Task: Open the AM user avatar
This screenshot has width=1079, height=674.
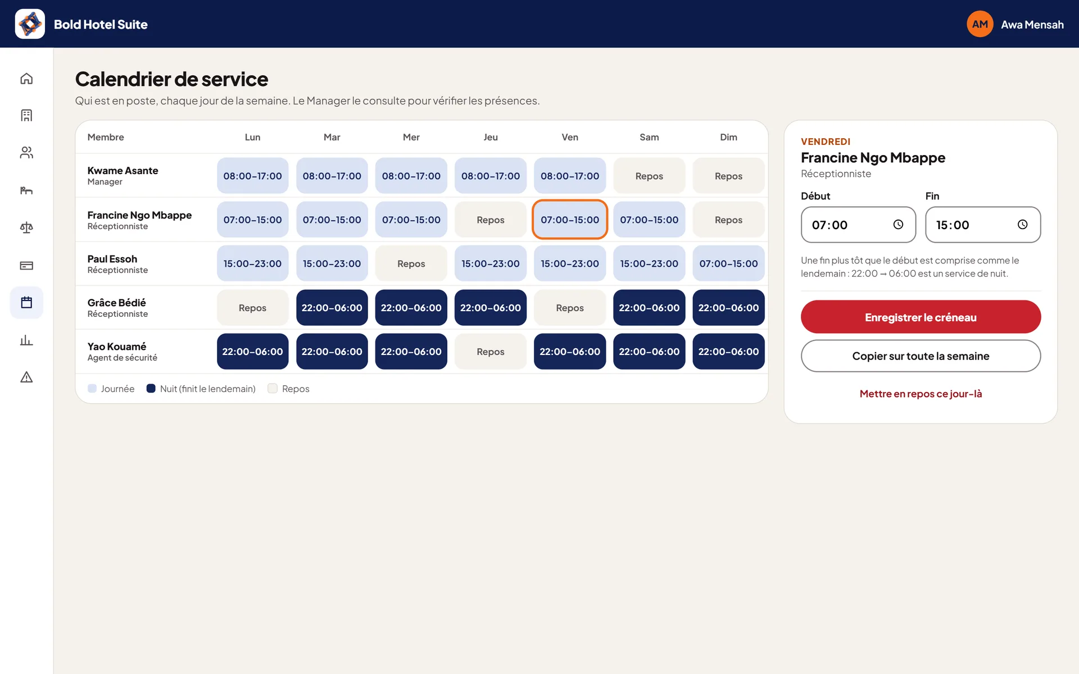Action: [x=980, y=24]
